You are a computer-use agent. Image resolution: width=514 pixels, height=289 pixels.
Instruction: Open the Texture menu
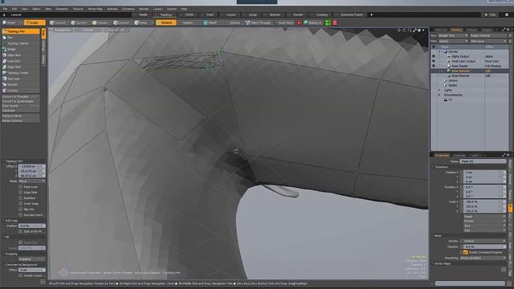click(x=78, y=9)
